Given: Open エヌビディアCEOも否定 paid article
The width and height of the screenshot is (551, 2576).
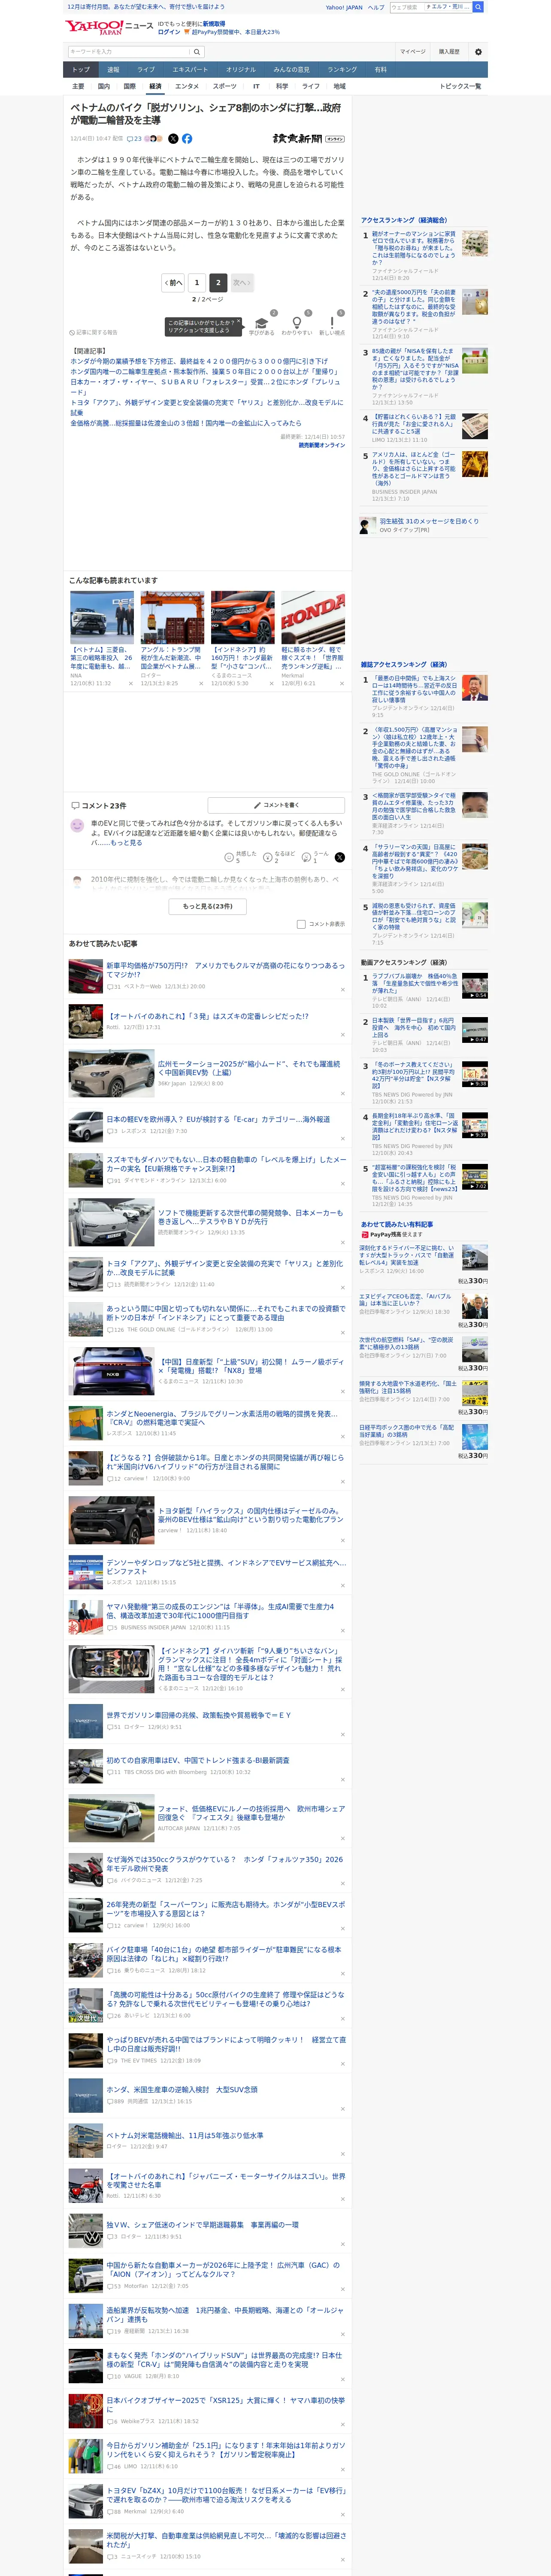Looking at the screenshot, I should point(406,1301).
